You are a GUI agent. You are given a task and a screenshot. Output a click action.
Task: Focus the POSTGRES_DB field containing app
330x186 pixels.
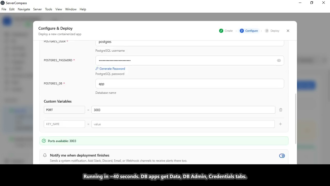click(x=189, y=84)
